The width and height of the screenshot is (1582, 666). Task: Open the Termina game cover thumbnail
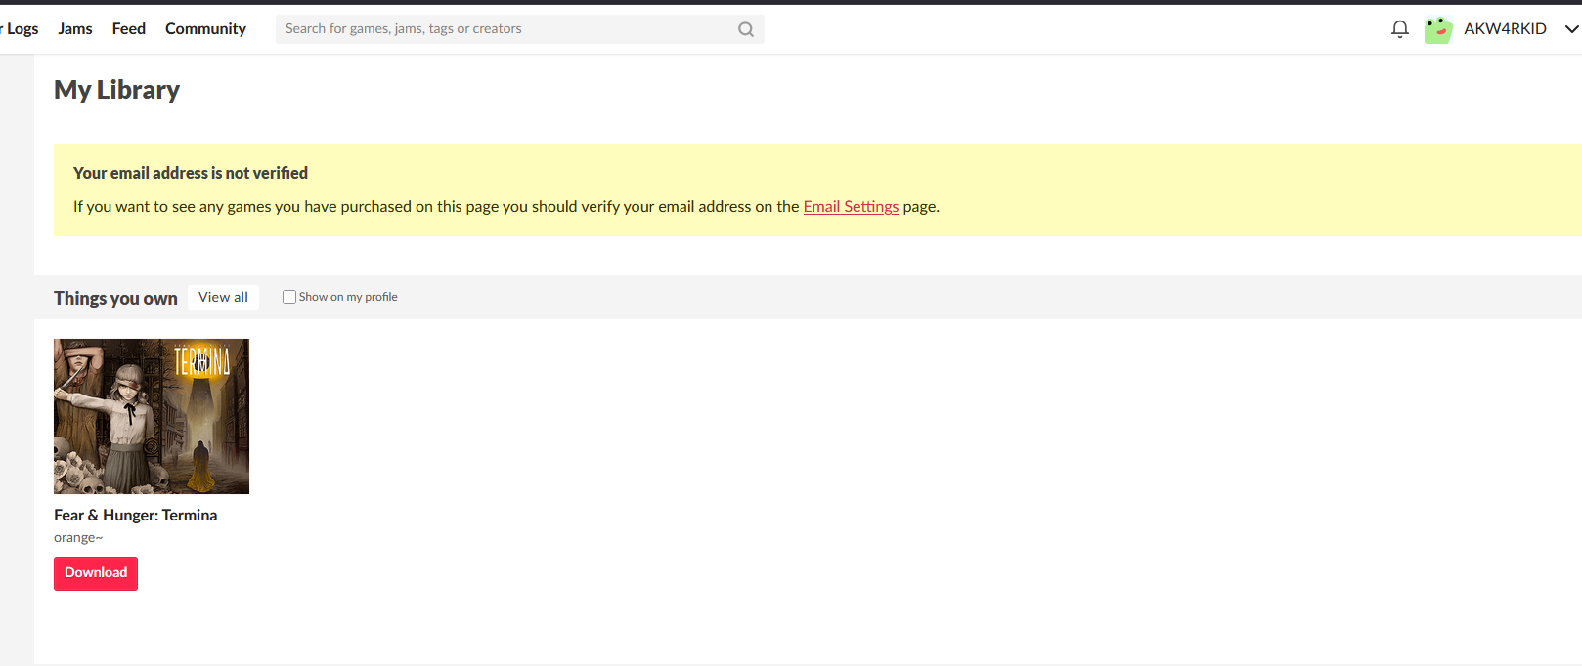point(152,416)
